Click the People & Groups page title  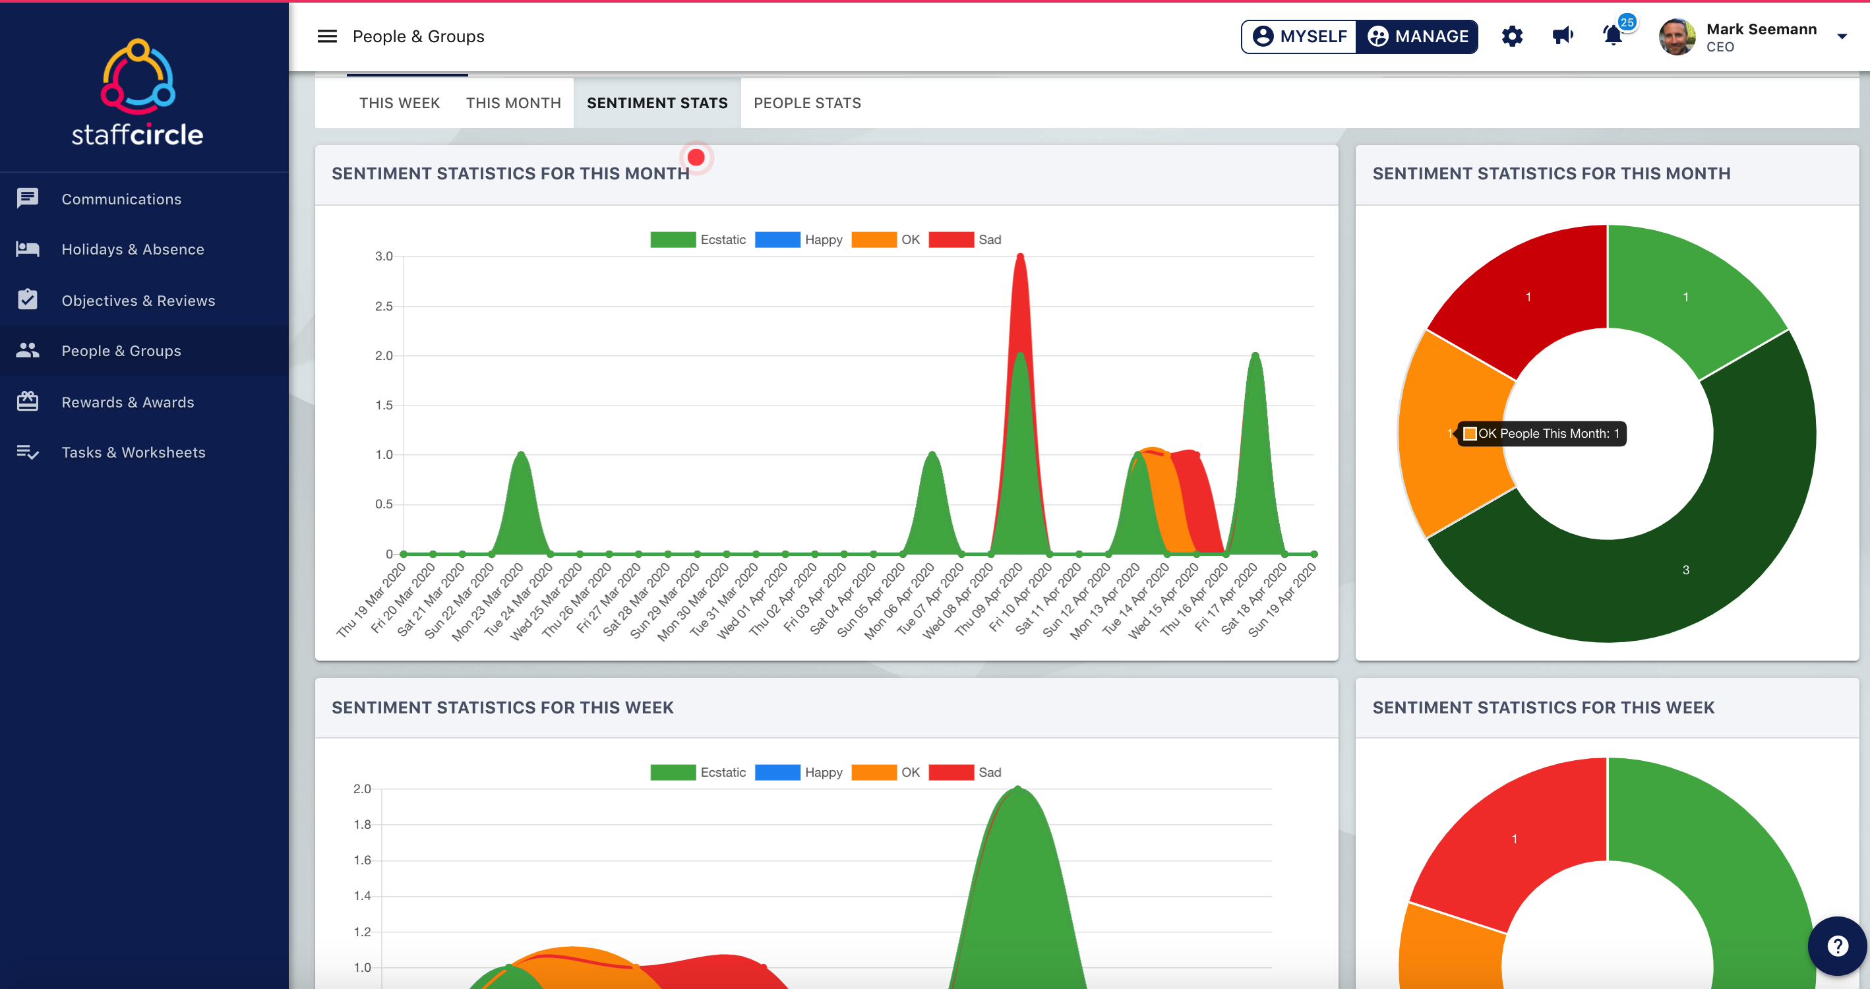click(418, 36)
